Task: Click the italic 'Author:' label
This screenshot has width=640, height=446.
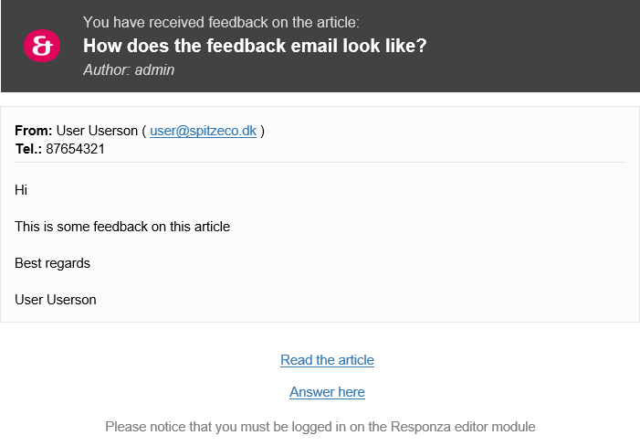Action: coord(107,69)
